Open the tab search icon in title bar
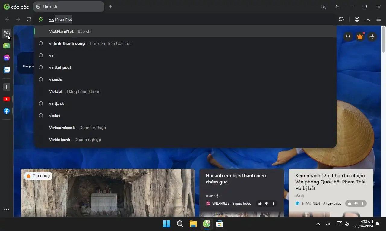The image size is (386, 231). (324, 7)
